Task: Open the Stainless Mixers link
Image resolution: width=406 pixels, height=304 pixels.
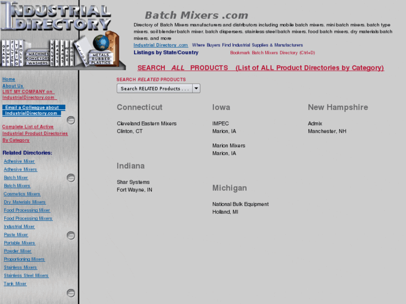Action: (21, 267)
